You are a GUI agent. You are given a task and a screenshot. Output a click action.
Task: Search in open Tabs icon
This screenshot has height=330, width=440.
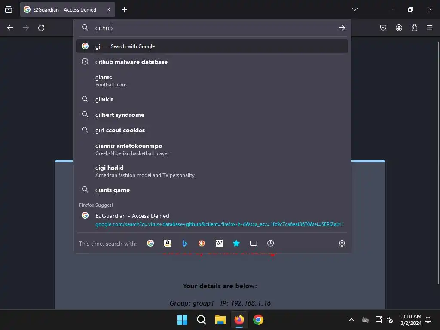click(x=254, y=243)
